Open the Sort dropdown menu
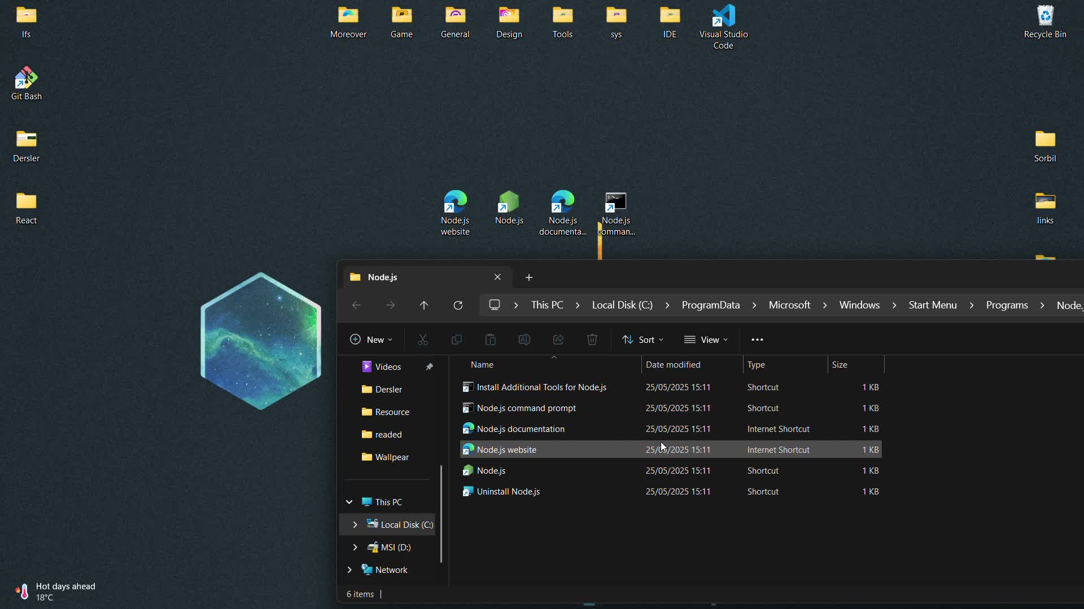Image resolution: width=1084 pixels, height=609 pixels. pos(642,339)
